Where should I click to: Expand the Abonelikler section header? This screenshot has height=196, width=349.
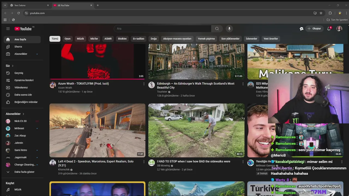tap(15, 114)
